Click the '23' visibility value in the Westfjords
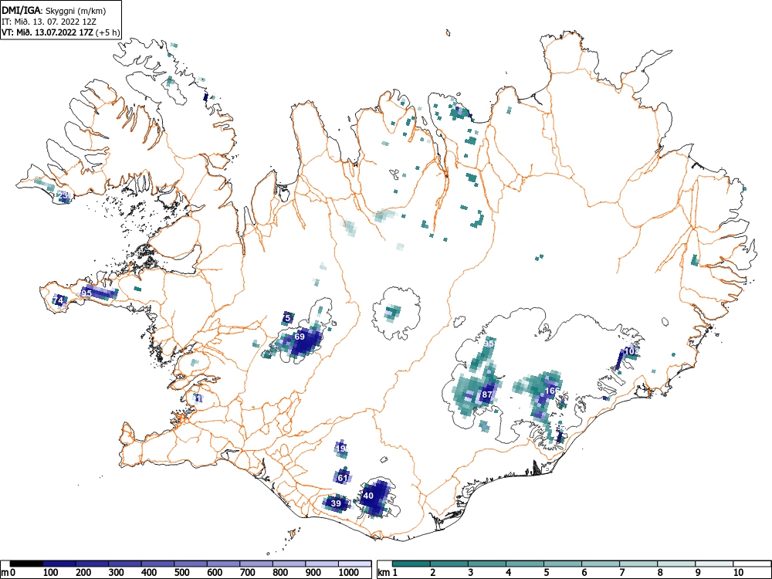This screenshot has width=772, height=579. pos(63,195)
